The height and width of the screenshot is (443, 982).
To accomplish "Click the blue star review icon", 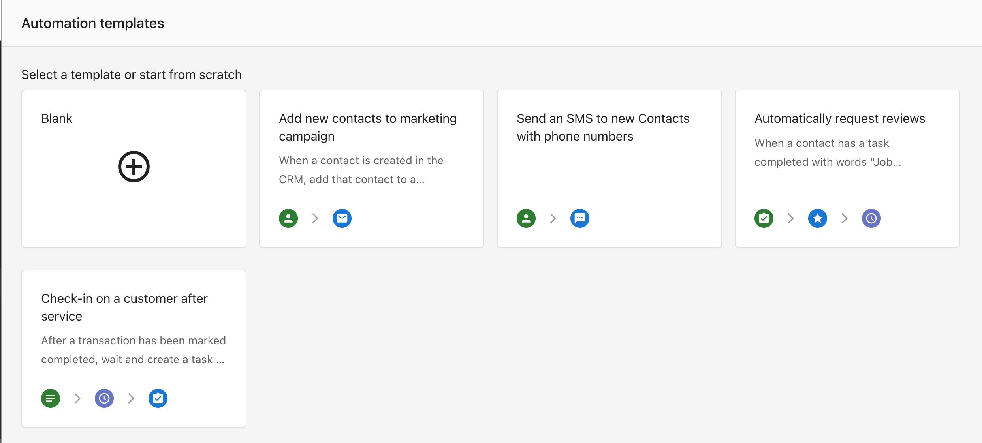I will point(818,218).
